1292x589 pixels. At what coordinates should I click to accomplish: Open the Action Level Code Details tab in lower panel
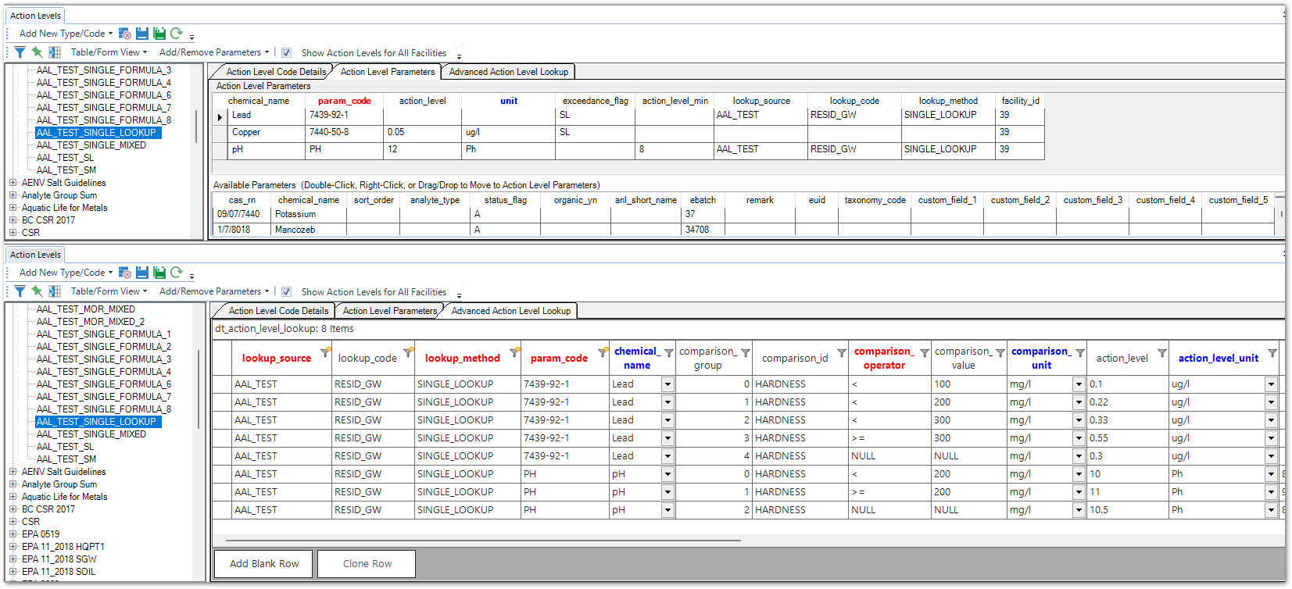pos(278,311)
